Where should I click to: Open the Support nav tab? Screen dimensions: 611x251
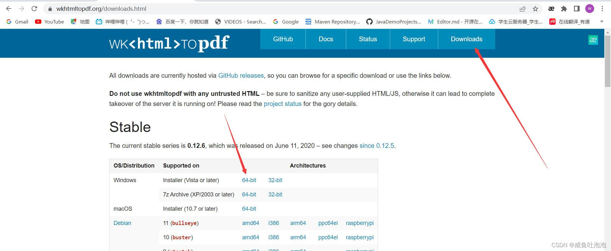tap(414, 39)
